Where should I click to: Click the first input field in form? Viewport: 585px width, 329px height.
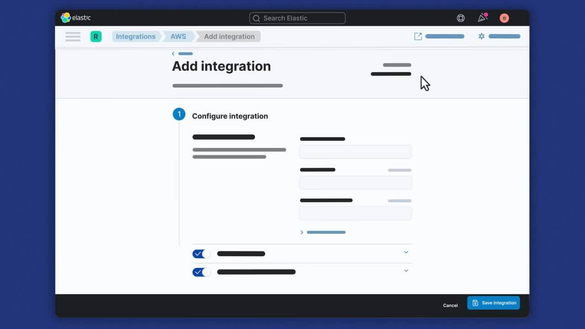[x=356, y=152]
